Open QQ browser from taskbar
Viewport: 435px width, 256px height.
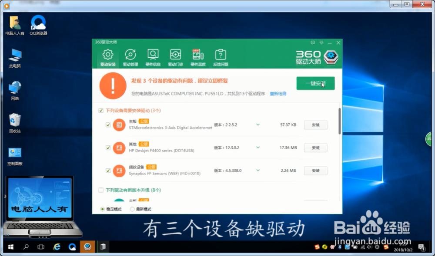72,247
